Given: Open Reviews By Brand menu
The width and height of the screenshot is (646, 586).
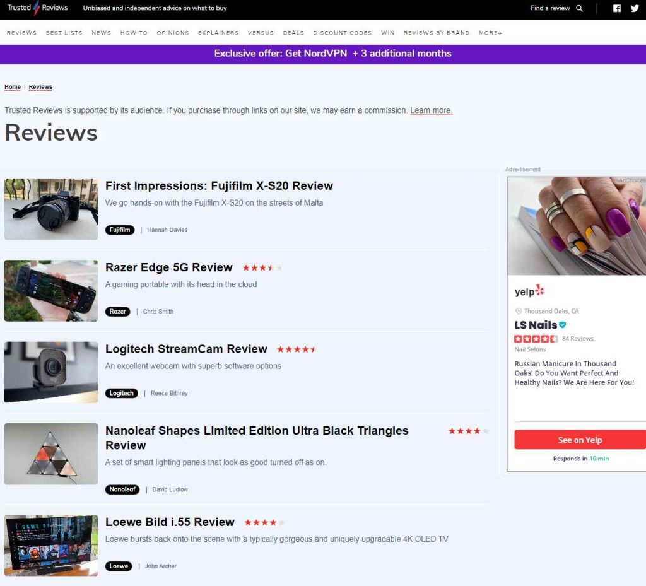Looking at the screenshot, I should (x=437, y=33).
